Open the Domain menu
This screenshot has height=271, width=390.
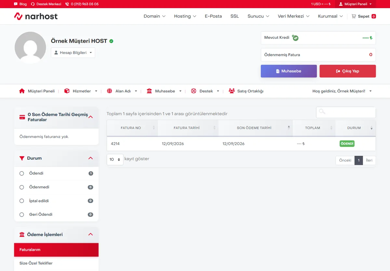(x=155, y=16)
